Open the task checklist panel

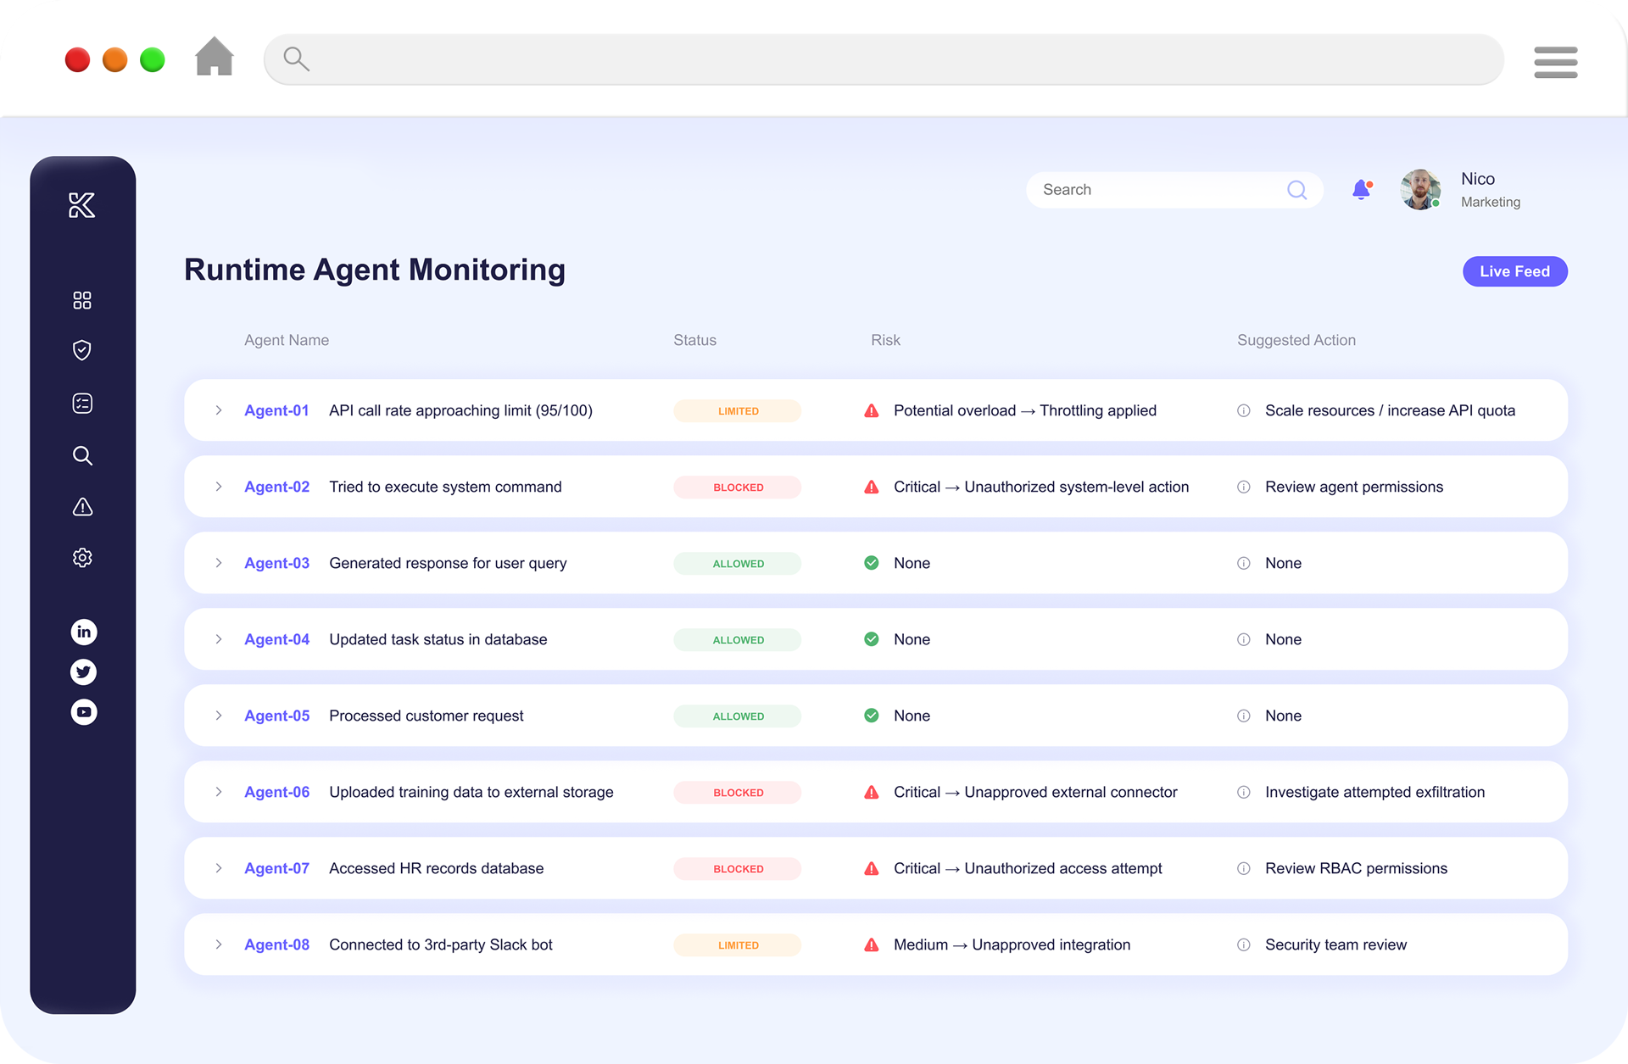82,403
